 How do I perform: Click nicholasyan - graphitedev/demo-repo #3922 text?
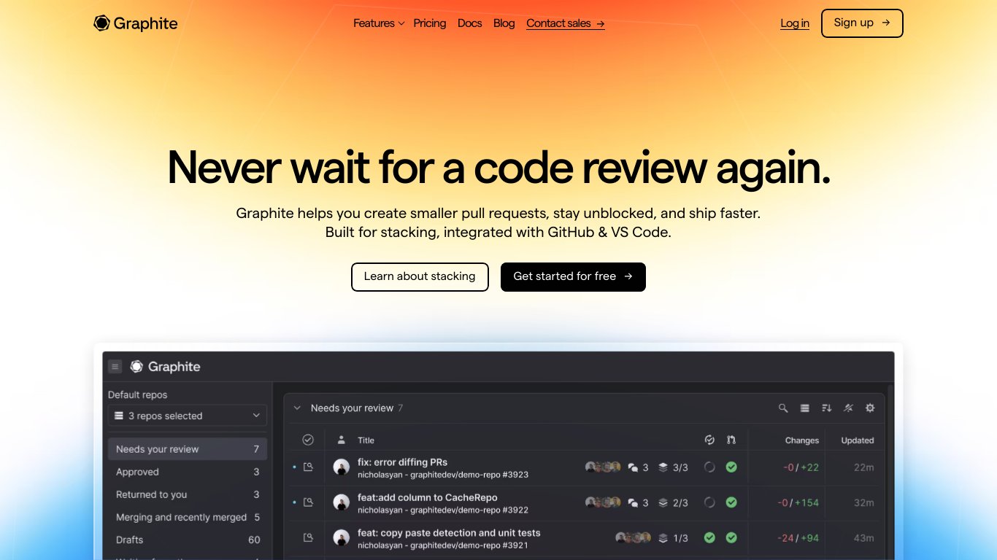443,510
